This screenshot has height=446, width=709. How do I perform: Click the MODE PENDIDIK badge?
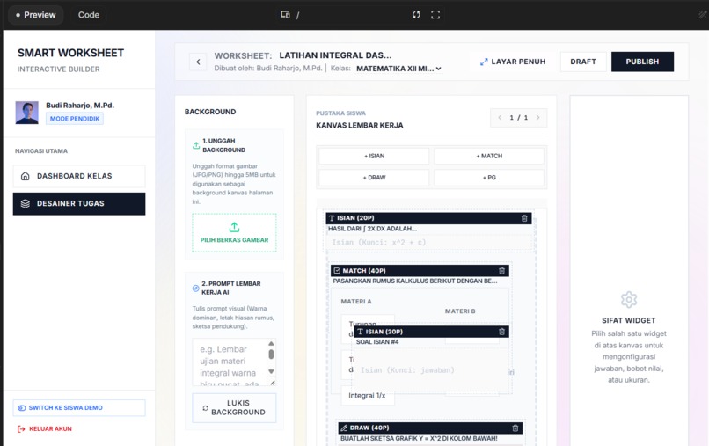[x=75, y=119]
